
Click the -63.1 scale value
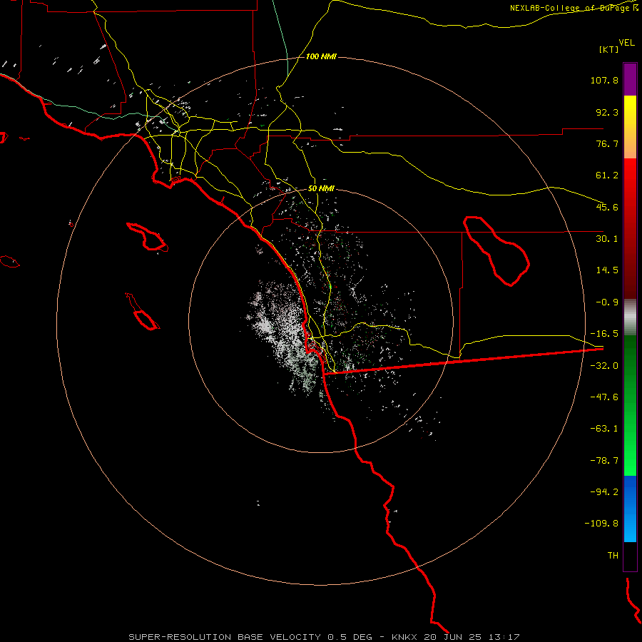(x=604, y=429)
